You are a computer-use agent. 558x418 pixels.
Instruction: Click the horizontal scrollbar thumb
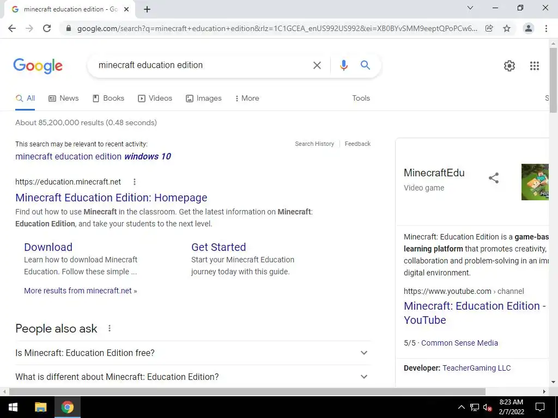[x=247, y=392]
